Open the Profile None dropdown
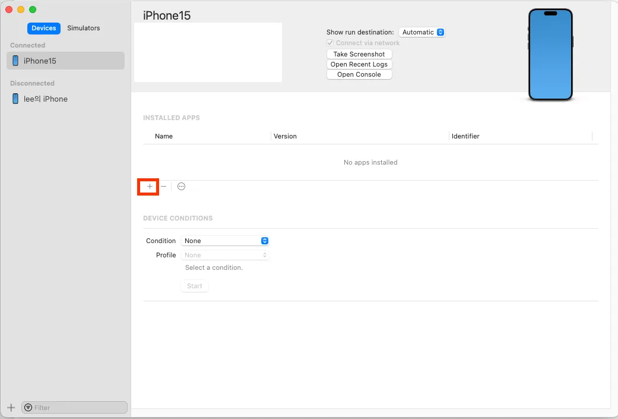 click(x=225, y=255)
